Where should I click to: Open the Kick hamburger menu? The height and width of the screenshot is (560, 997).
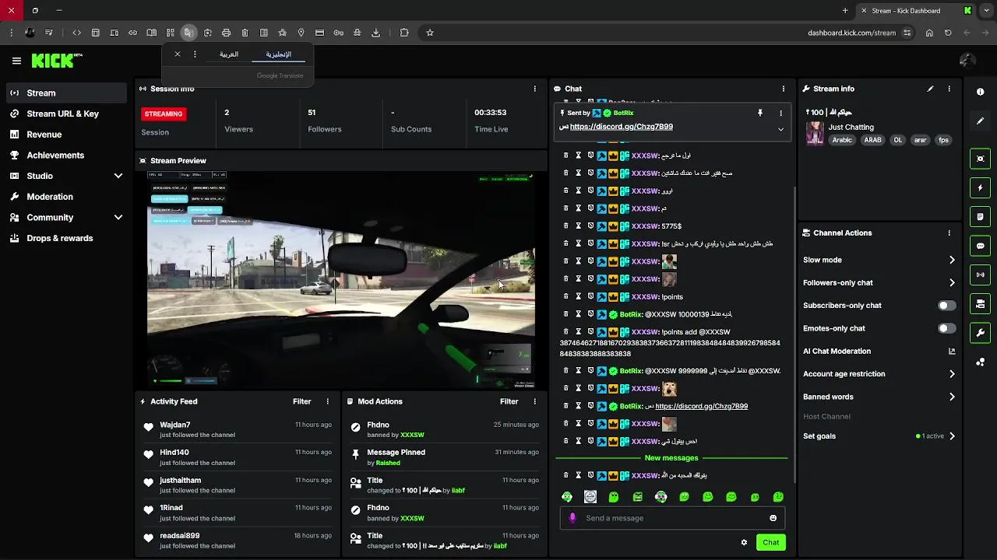(16, 61)
